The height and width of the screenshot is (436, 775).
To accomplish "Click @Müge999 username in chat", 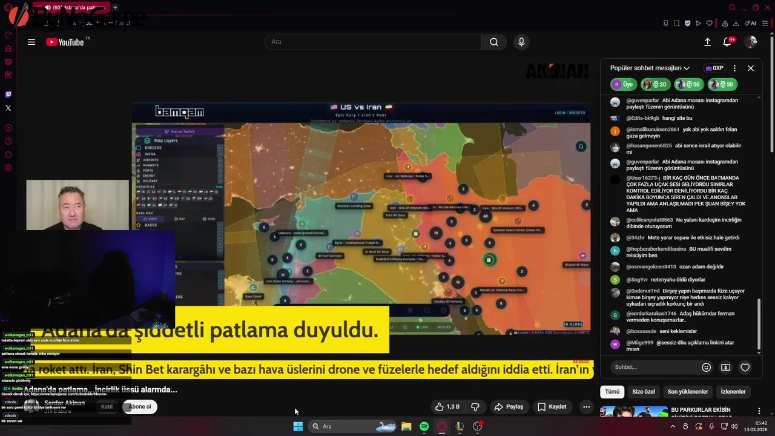I will 639,343.
